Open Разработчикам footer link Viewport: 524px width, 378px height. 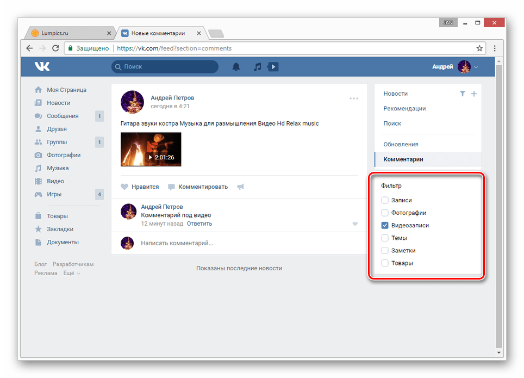click(73, 264)
